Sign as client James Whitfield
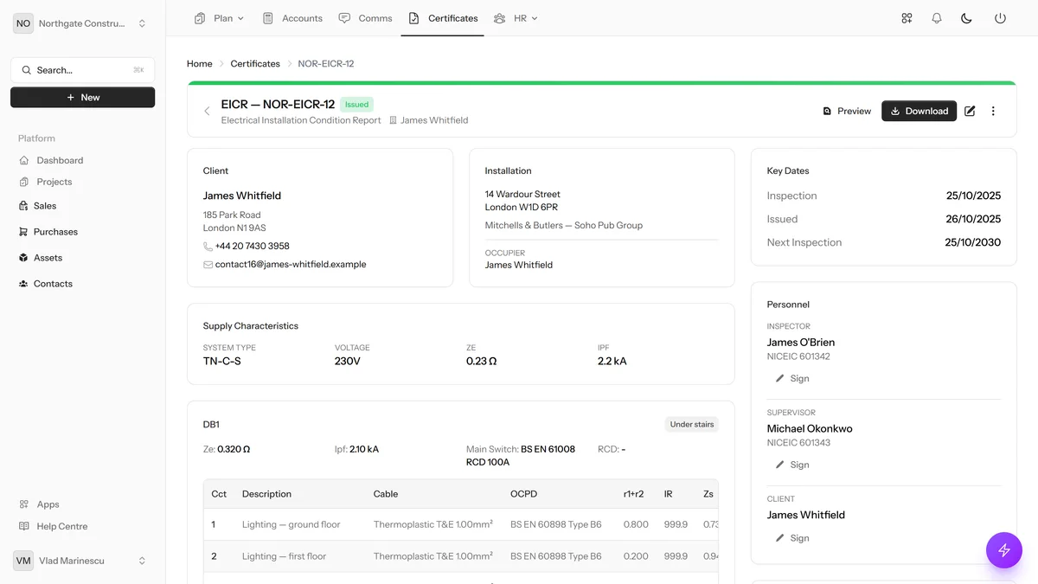Viewport: 1038px width, 584px height. (x=791, y=538)
